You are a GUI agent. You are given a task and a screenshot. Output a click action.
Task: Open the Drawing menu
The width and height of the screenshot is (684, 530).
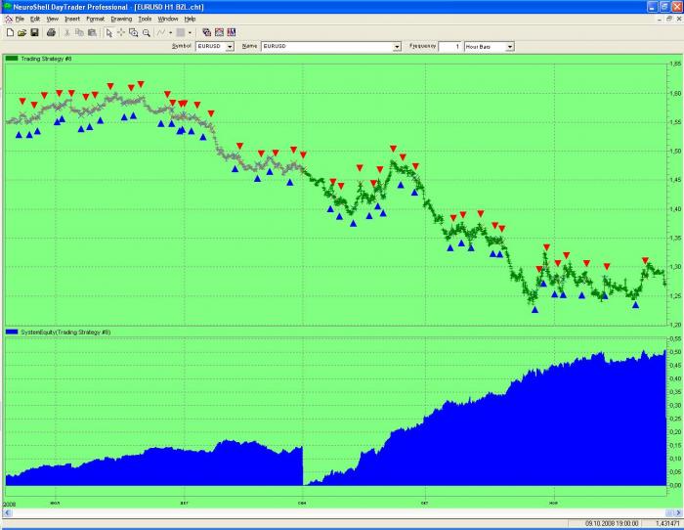coord(121,19)
